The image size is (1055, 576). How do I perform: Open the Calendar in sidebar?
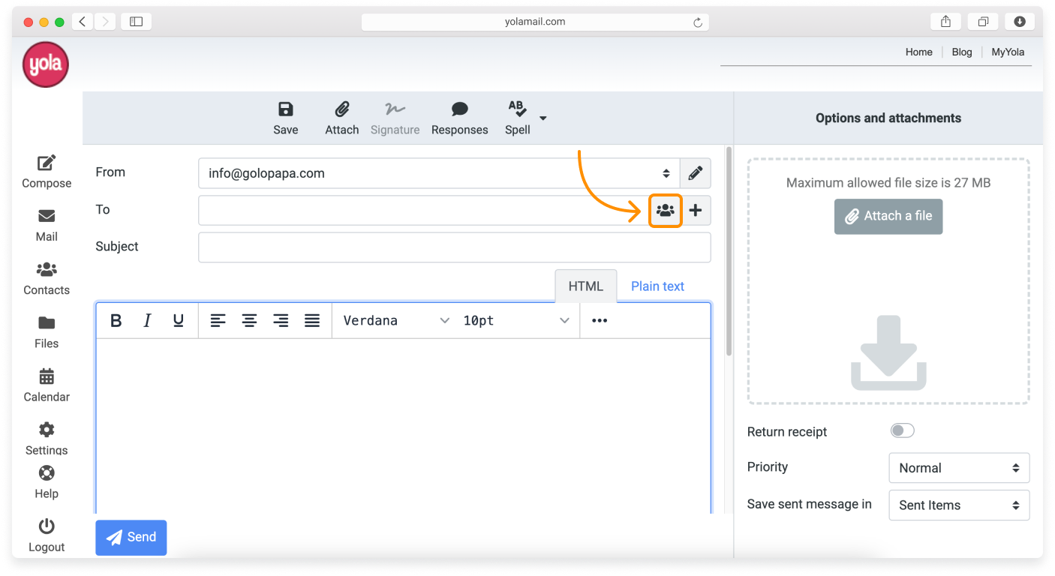tap(47, 385)
